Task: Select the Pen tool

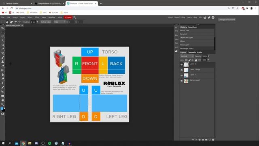Action: click(3, 87)
